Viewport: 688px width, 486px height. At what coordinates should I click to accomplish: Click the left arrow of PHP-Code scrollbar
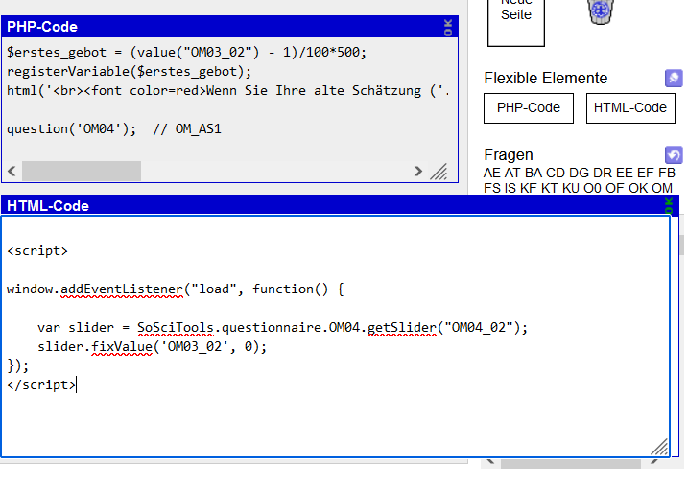pyautogui.click(x=12, y=171)
